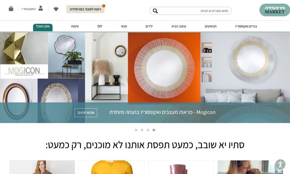Select the first carousel slide dot

pyautogui.click(x=136, y=130)
